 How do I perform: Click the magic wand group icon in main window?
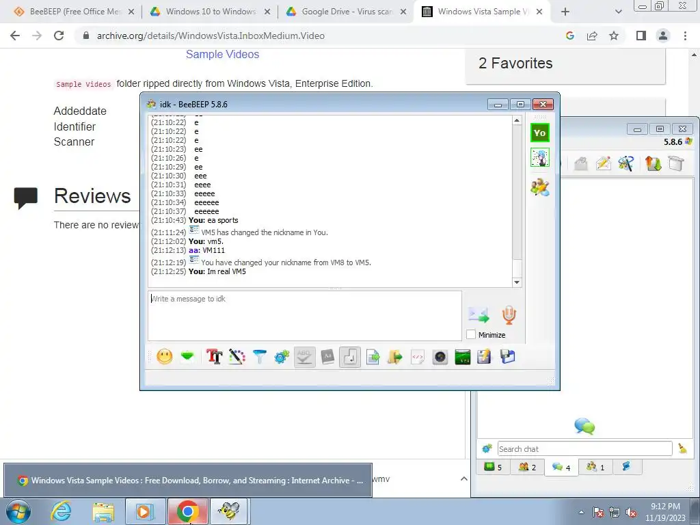[626, 163]
